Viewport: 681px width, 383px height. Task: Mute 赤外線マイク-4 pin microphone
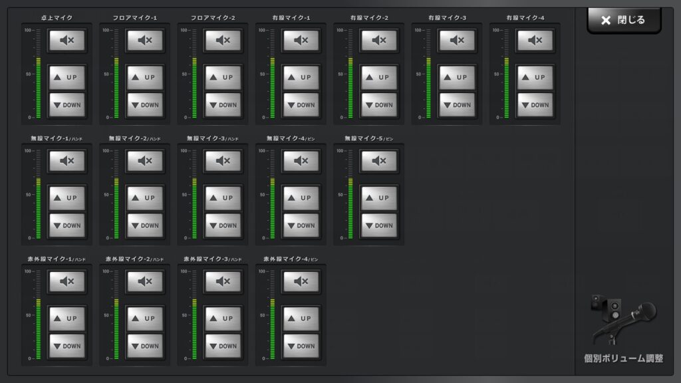pos(301,282)
